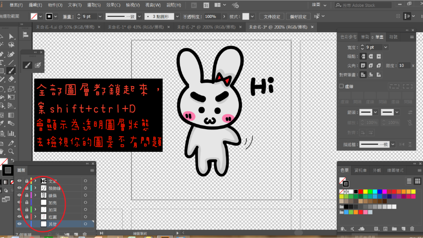Viewport: 423px width, 238px height.
Task: Pick the Slice tool
Action: point(11,143)
